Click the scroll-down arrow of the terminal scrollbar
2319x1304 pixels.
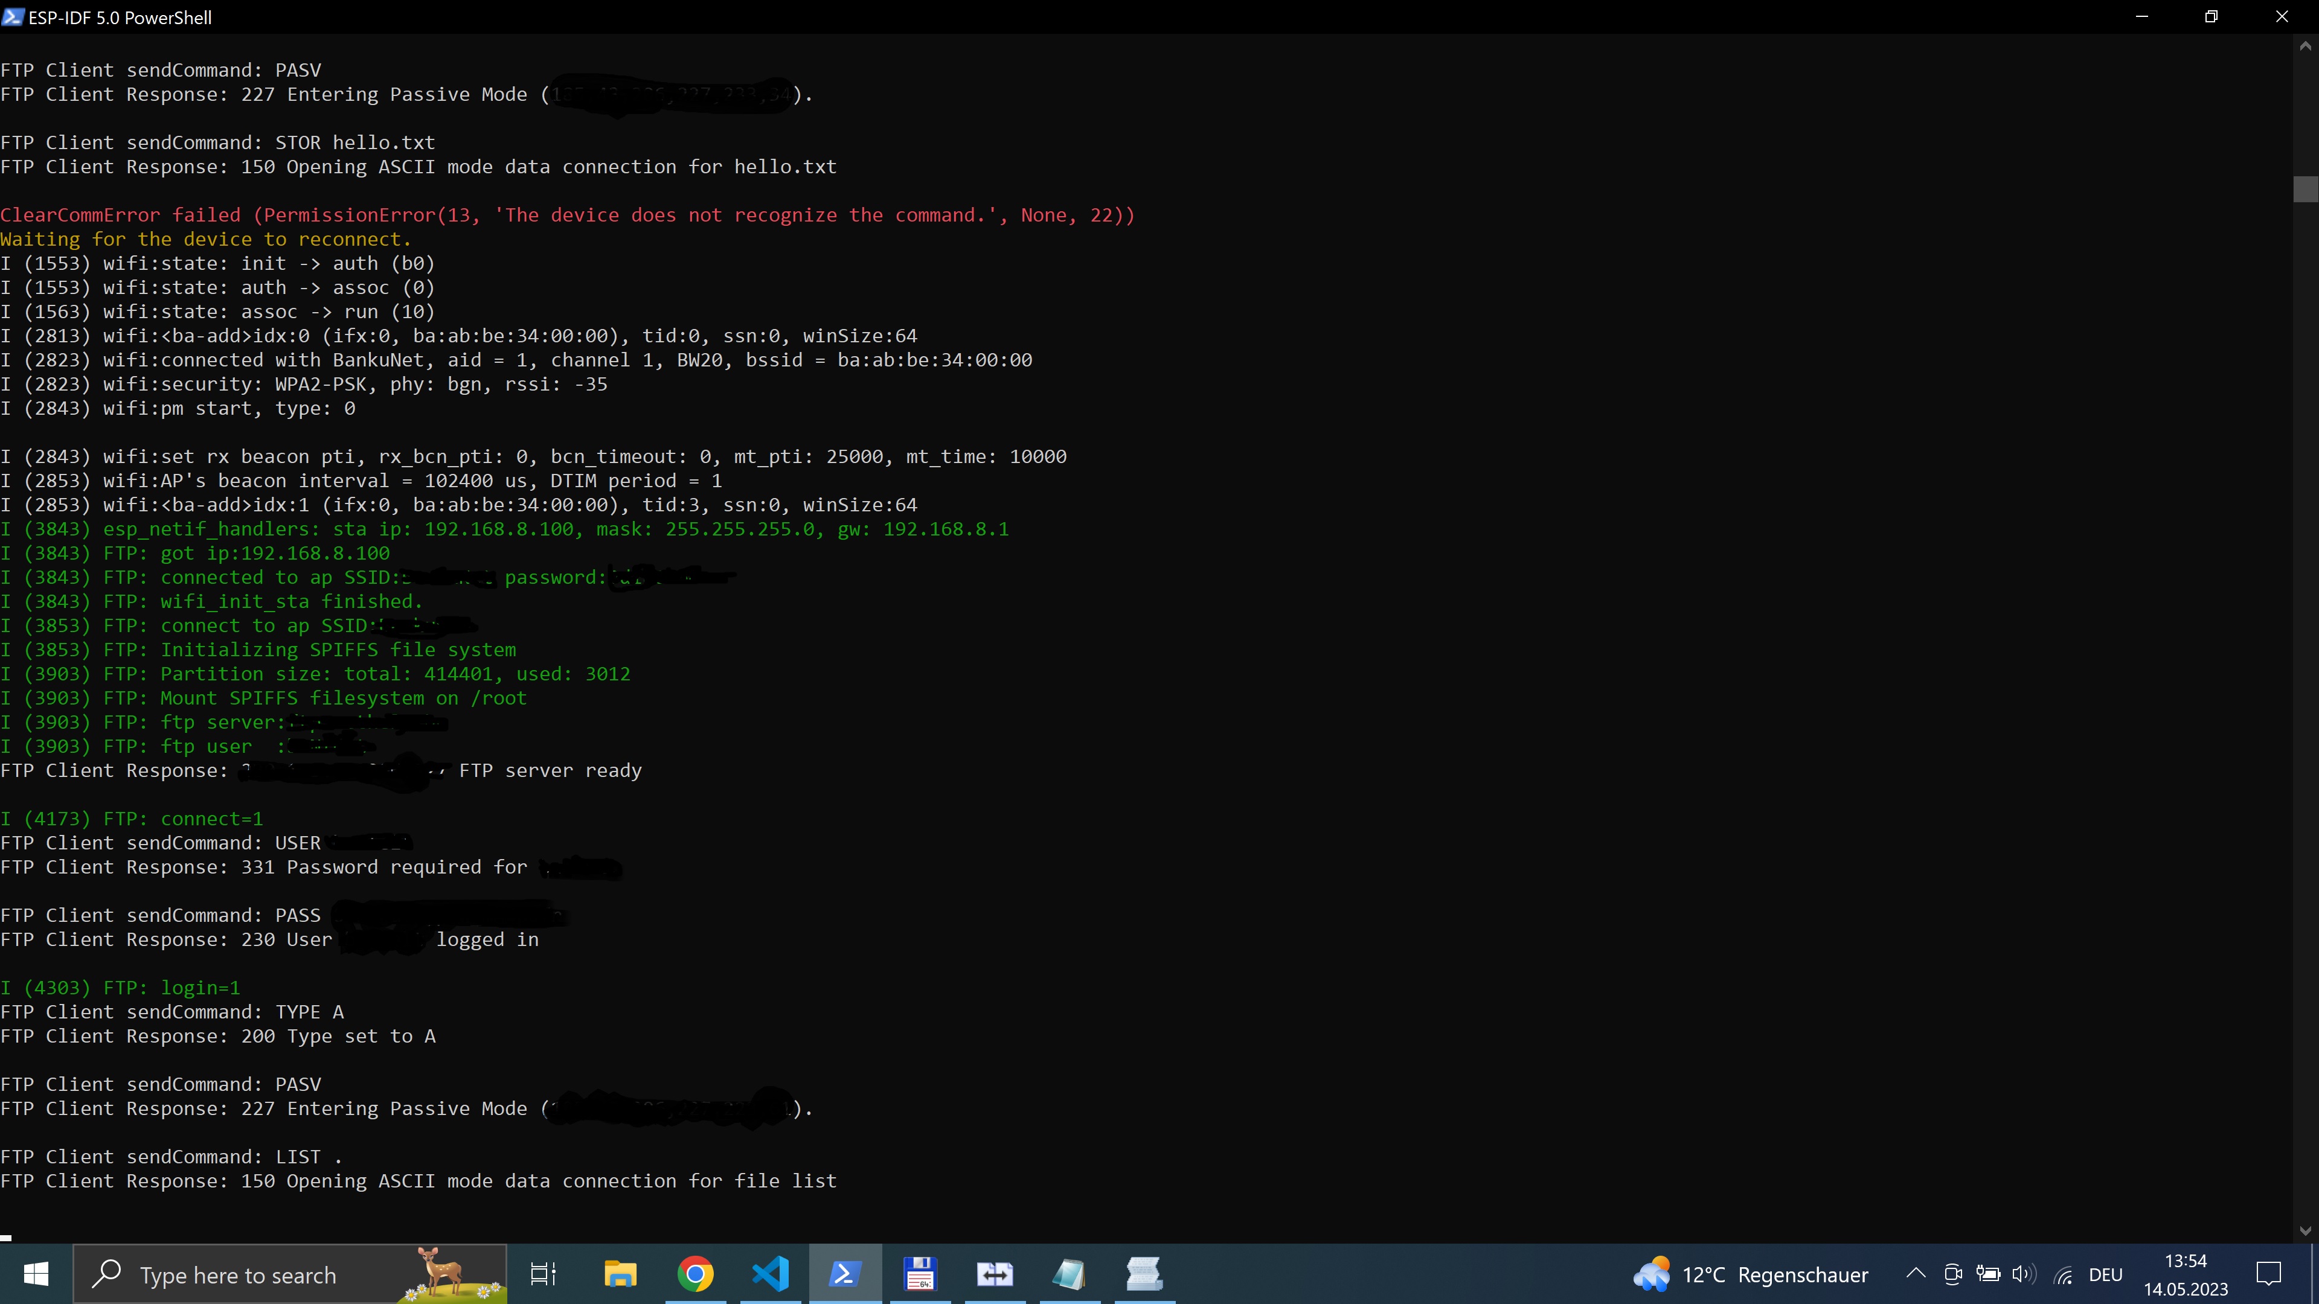2306,1230
